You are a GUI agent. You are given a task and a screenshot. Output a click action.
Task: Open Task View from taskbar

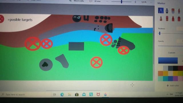coord(55,95)
